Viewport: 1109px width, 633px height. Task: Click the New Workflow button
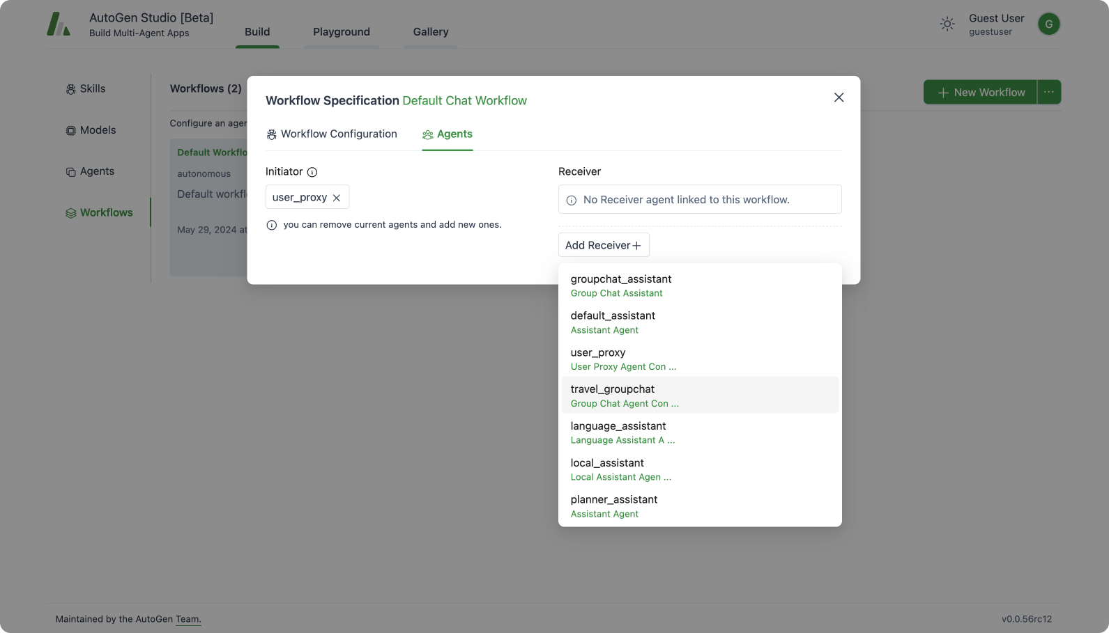(x=980, y=92)
